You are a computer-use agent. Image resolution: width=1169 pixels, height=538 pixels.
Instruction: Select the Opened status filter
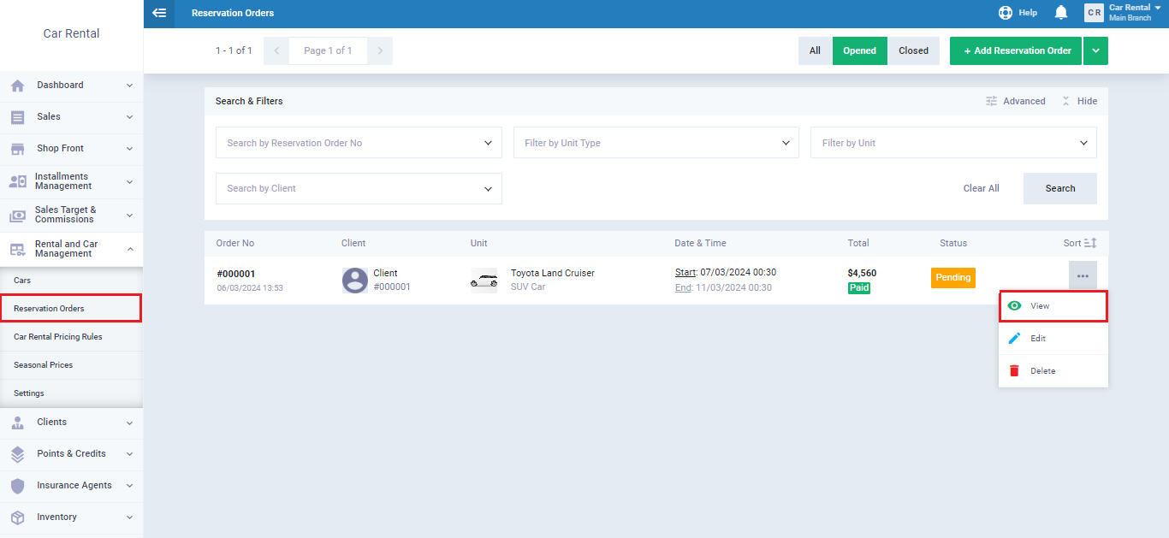pos(859,50)
